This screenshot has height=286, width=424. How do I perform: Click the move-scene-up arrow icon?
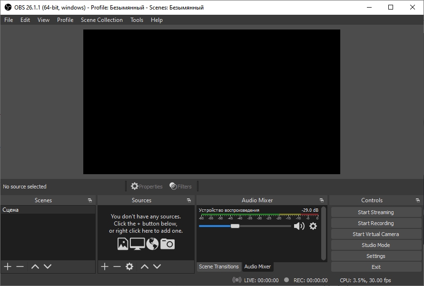coord(34,266)
